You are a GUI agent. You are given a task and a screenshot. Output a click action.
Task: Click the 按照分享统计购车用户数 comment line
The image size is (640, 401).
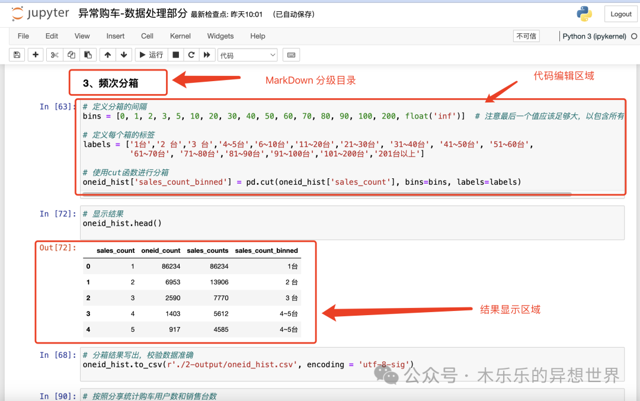coord(150,396)
